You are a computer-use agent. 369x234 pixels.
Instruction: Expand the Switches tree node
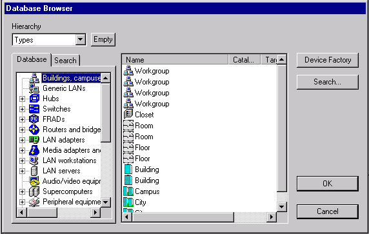[22, 109]
